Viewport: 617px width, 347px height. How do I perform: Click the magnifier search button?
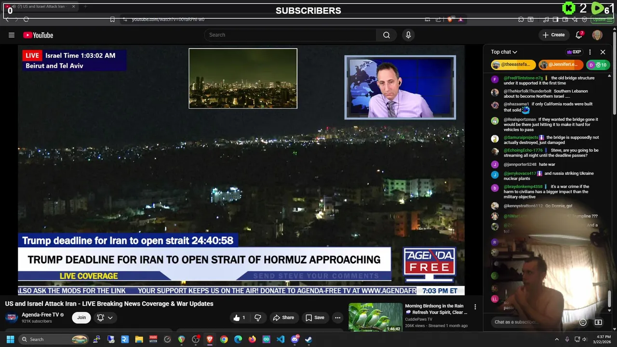point(387,35)
